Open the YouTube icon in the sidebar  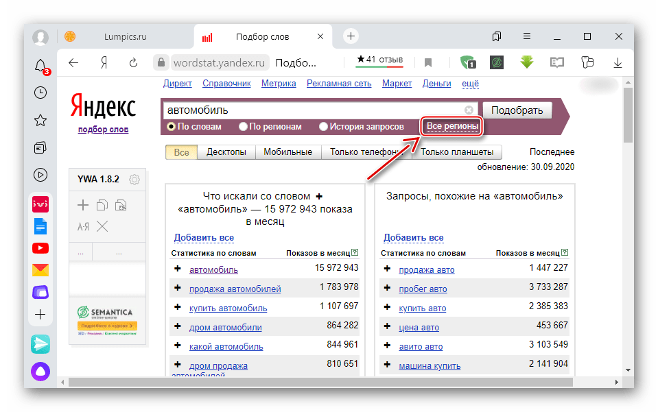(x=40, y=247)
